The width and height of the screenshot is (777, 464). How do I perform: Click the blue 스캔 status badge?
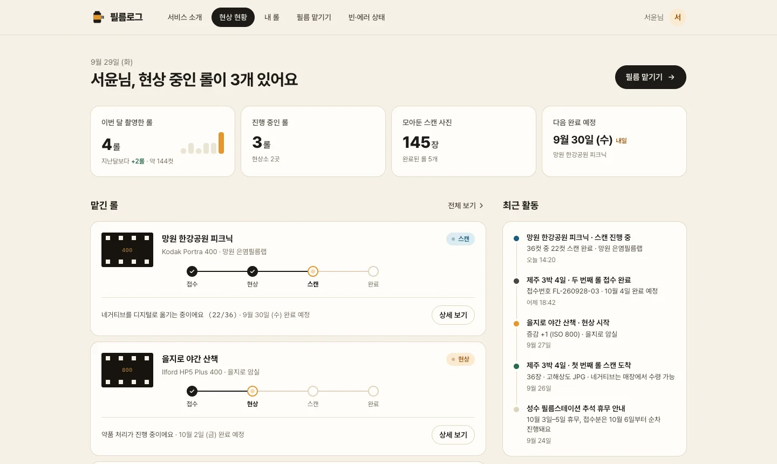coord(460,239)
